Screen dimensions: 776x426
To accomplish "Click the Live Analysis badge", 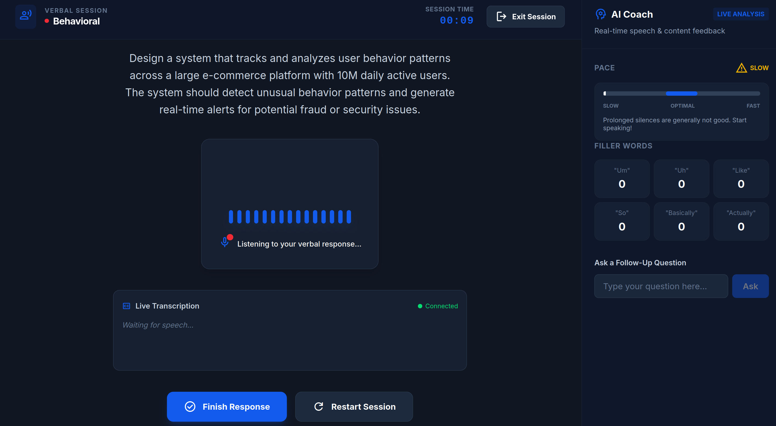I will click(740, 14).
